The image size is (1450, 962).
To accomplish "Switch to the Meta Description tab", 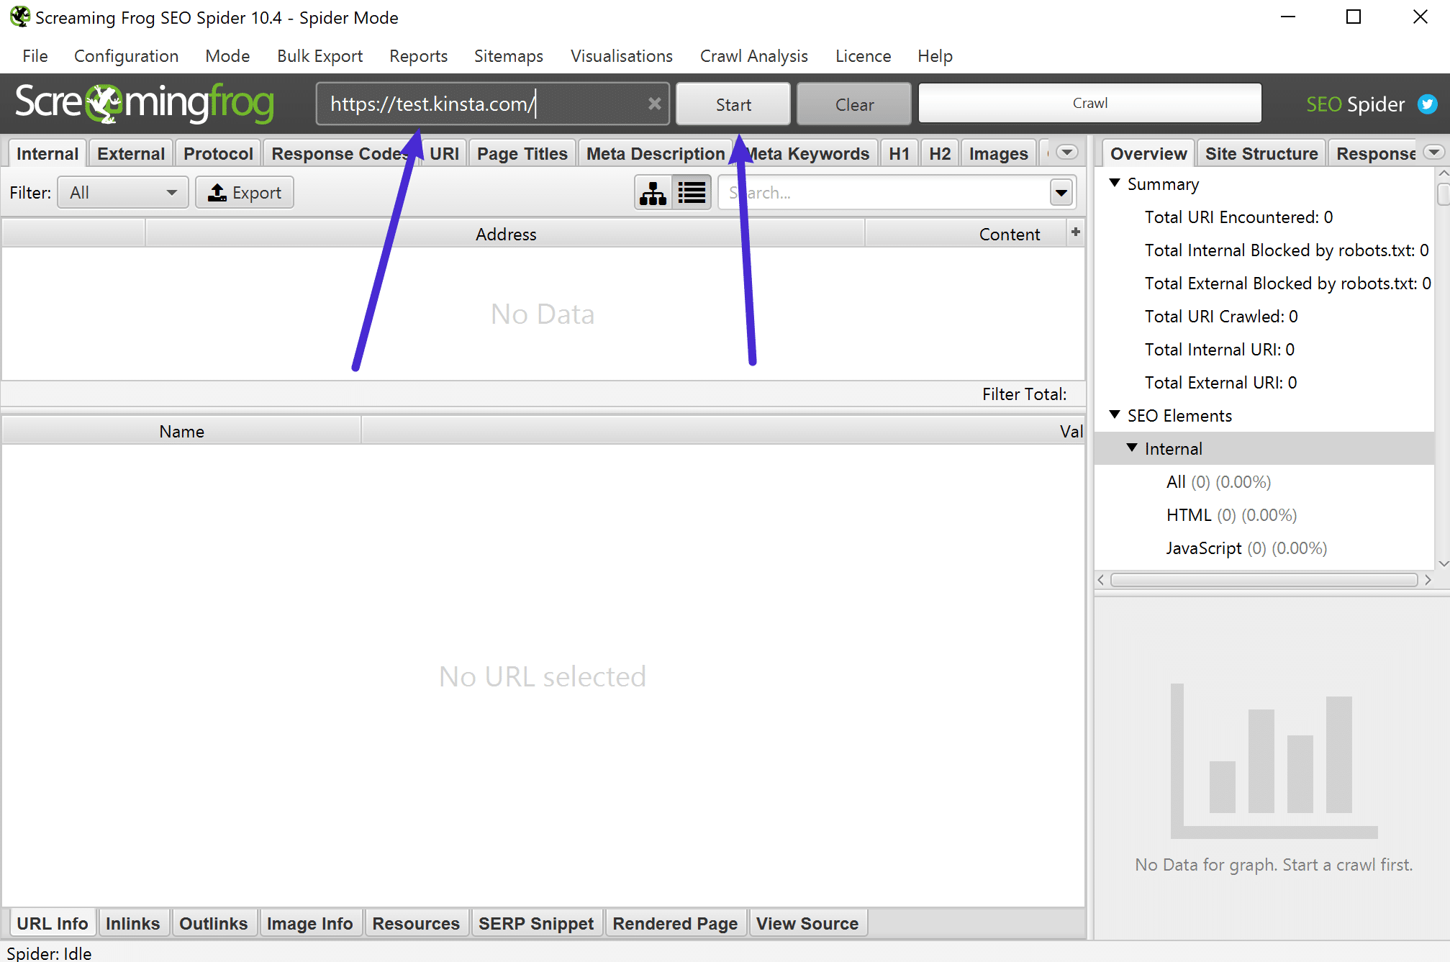I will [x=656, y=153].
